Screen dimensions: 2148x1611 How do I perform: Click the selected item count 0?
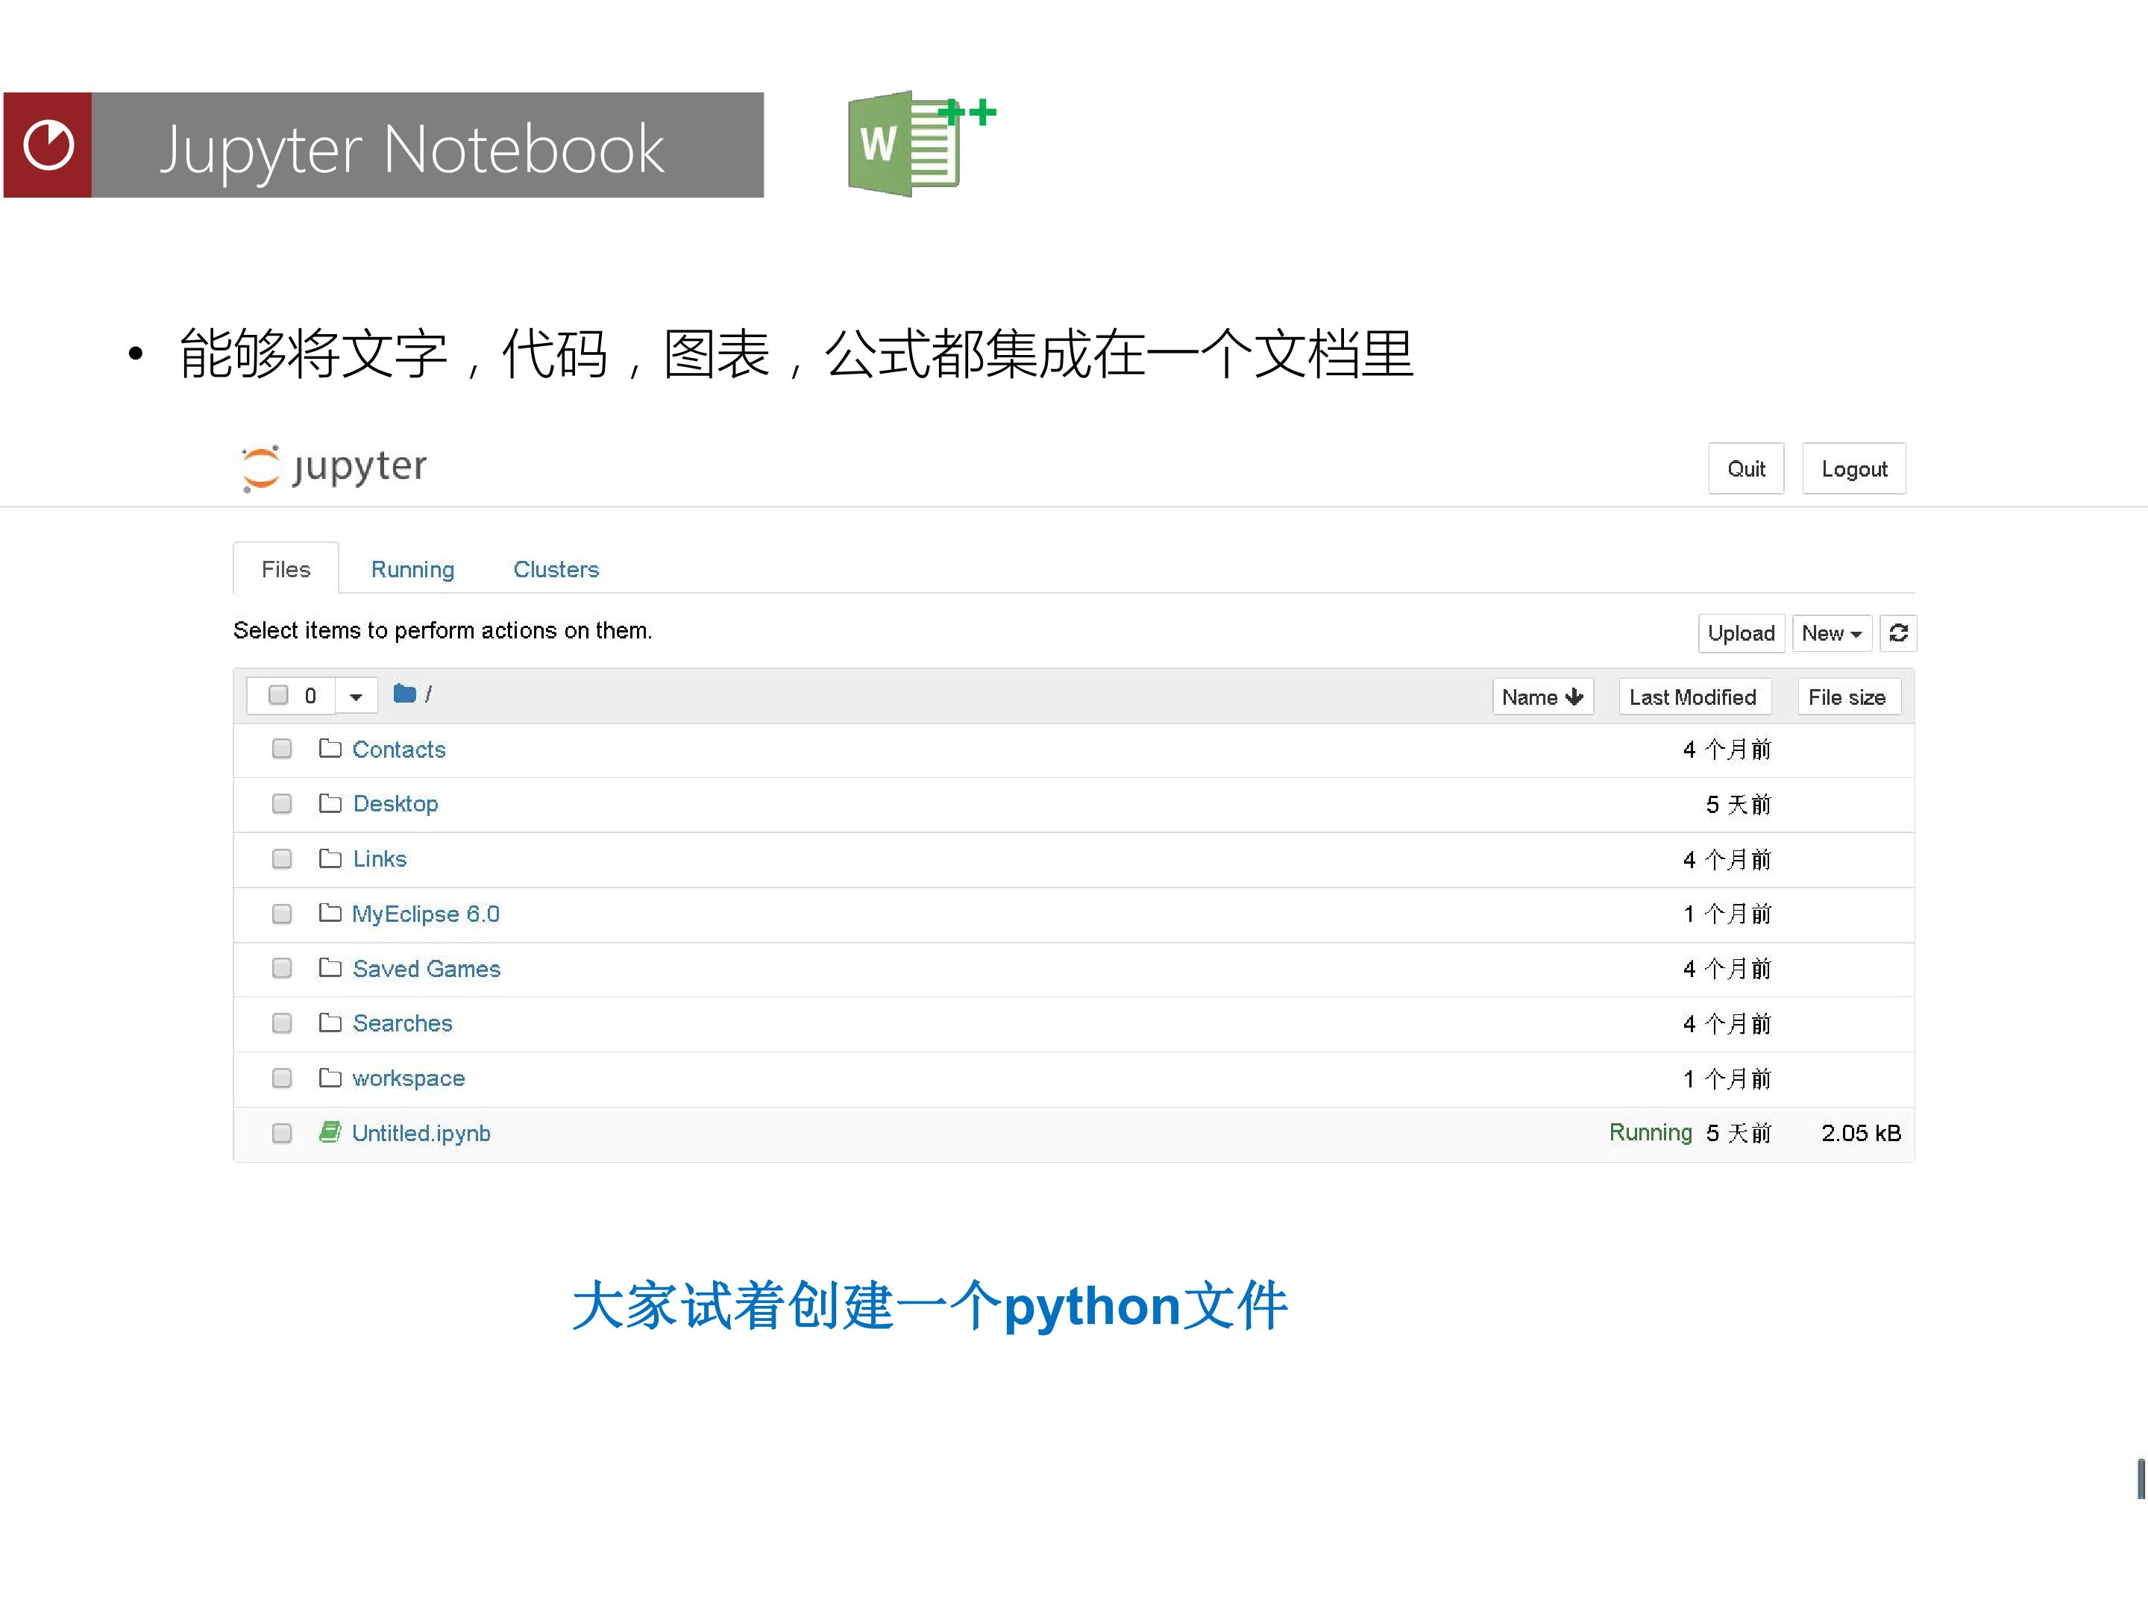point(310,697)
